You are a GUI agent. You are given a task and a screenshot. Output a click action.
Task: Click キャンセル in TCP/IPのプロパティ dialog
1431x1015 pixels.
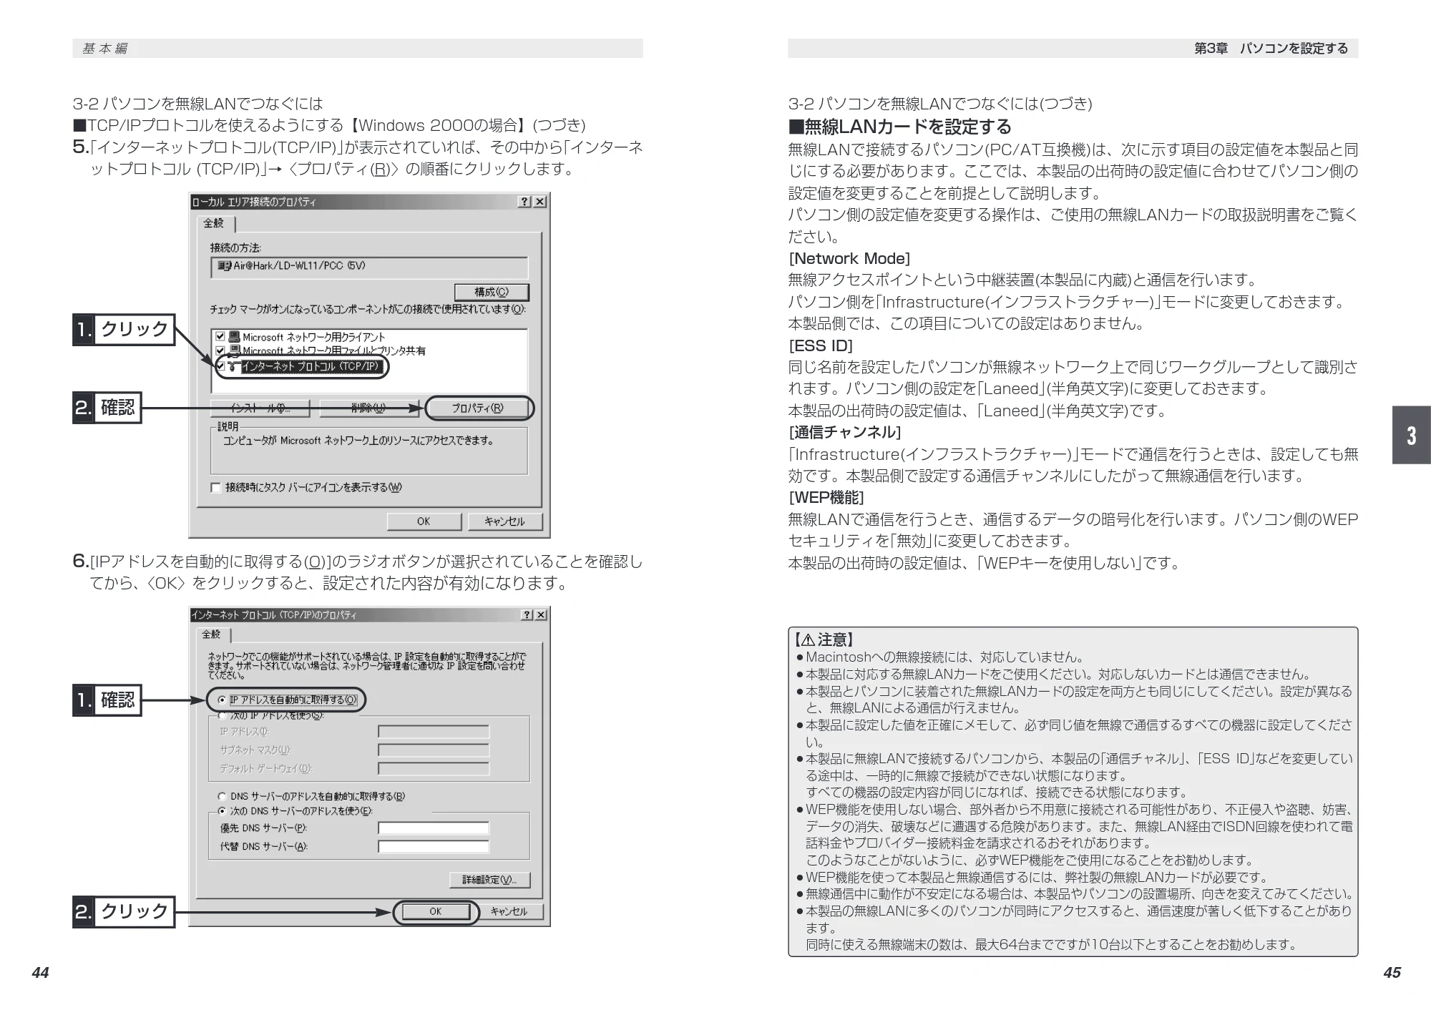pyautogui.click(x=509, y=911)
